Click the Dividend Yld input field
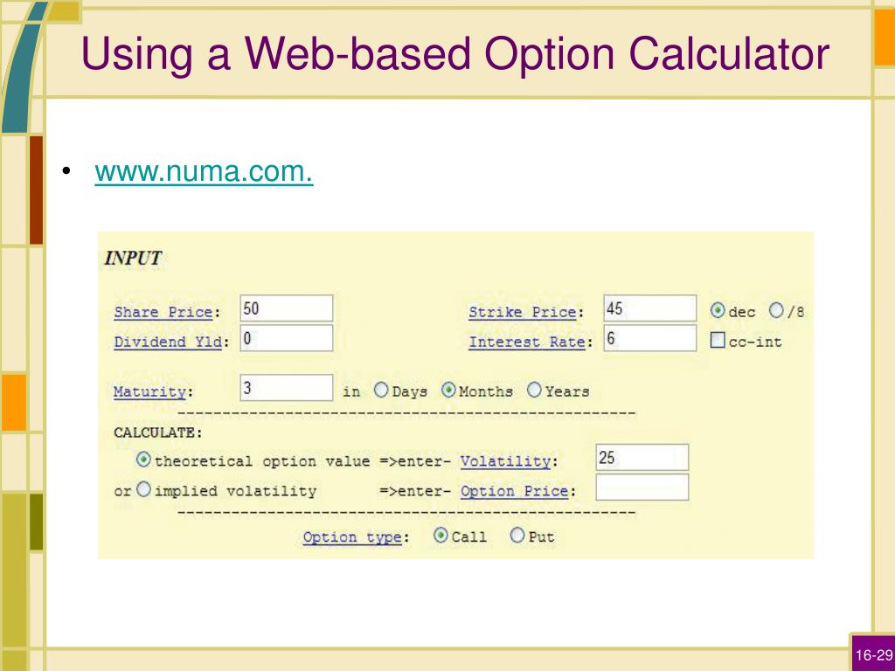The width and height of the screenshot is (895, 671). pyautogui.click(x=287, y=338)
